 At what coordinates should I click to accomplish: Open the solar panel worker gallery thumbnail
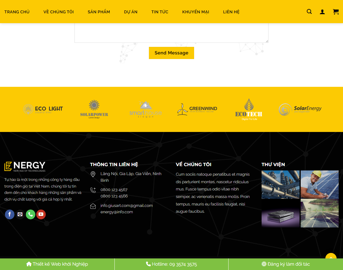[320, 185]
